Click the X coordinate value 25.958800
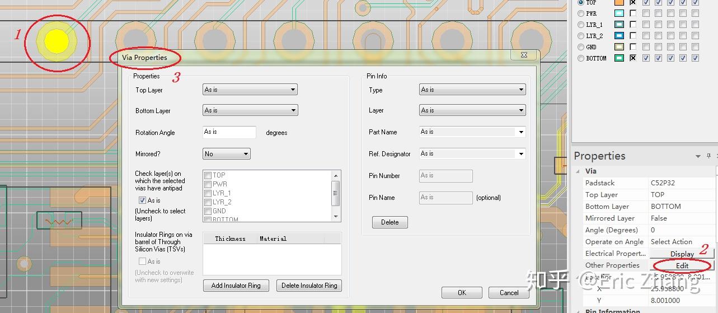The width and height of the screenshot is (718, 313). click(x=667, y=288)
